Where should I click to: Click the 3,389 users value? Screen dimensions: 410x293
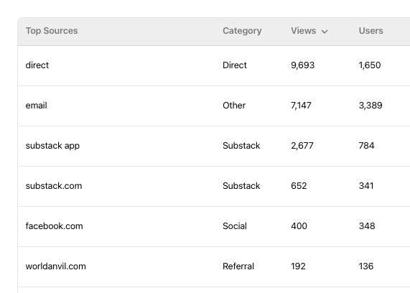(x=371, y=106)
